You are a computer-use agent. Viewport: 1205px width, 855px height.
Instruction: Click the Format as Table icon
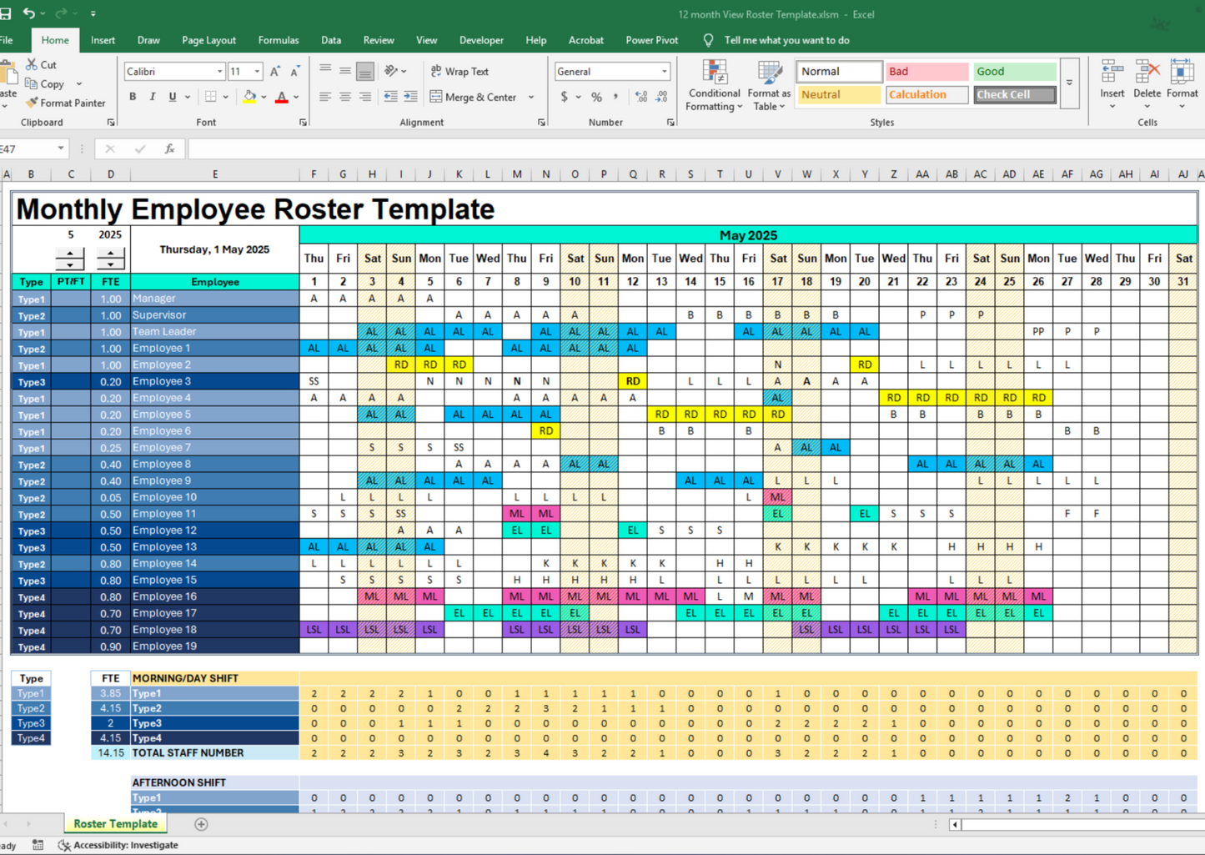pos(768,73)
